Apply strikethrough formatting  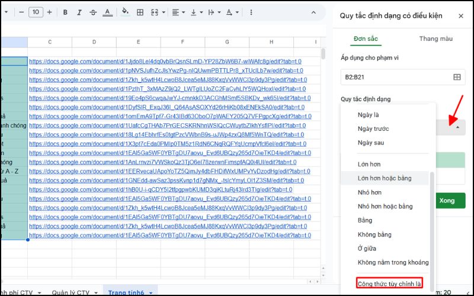93,12
